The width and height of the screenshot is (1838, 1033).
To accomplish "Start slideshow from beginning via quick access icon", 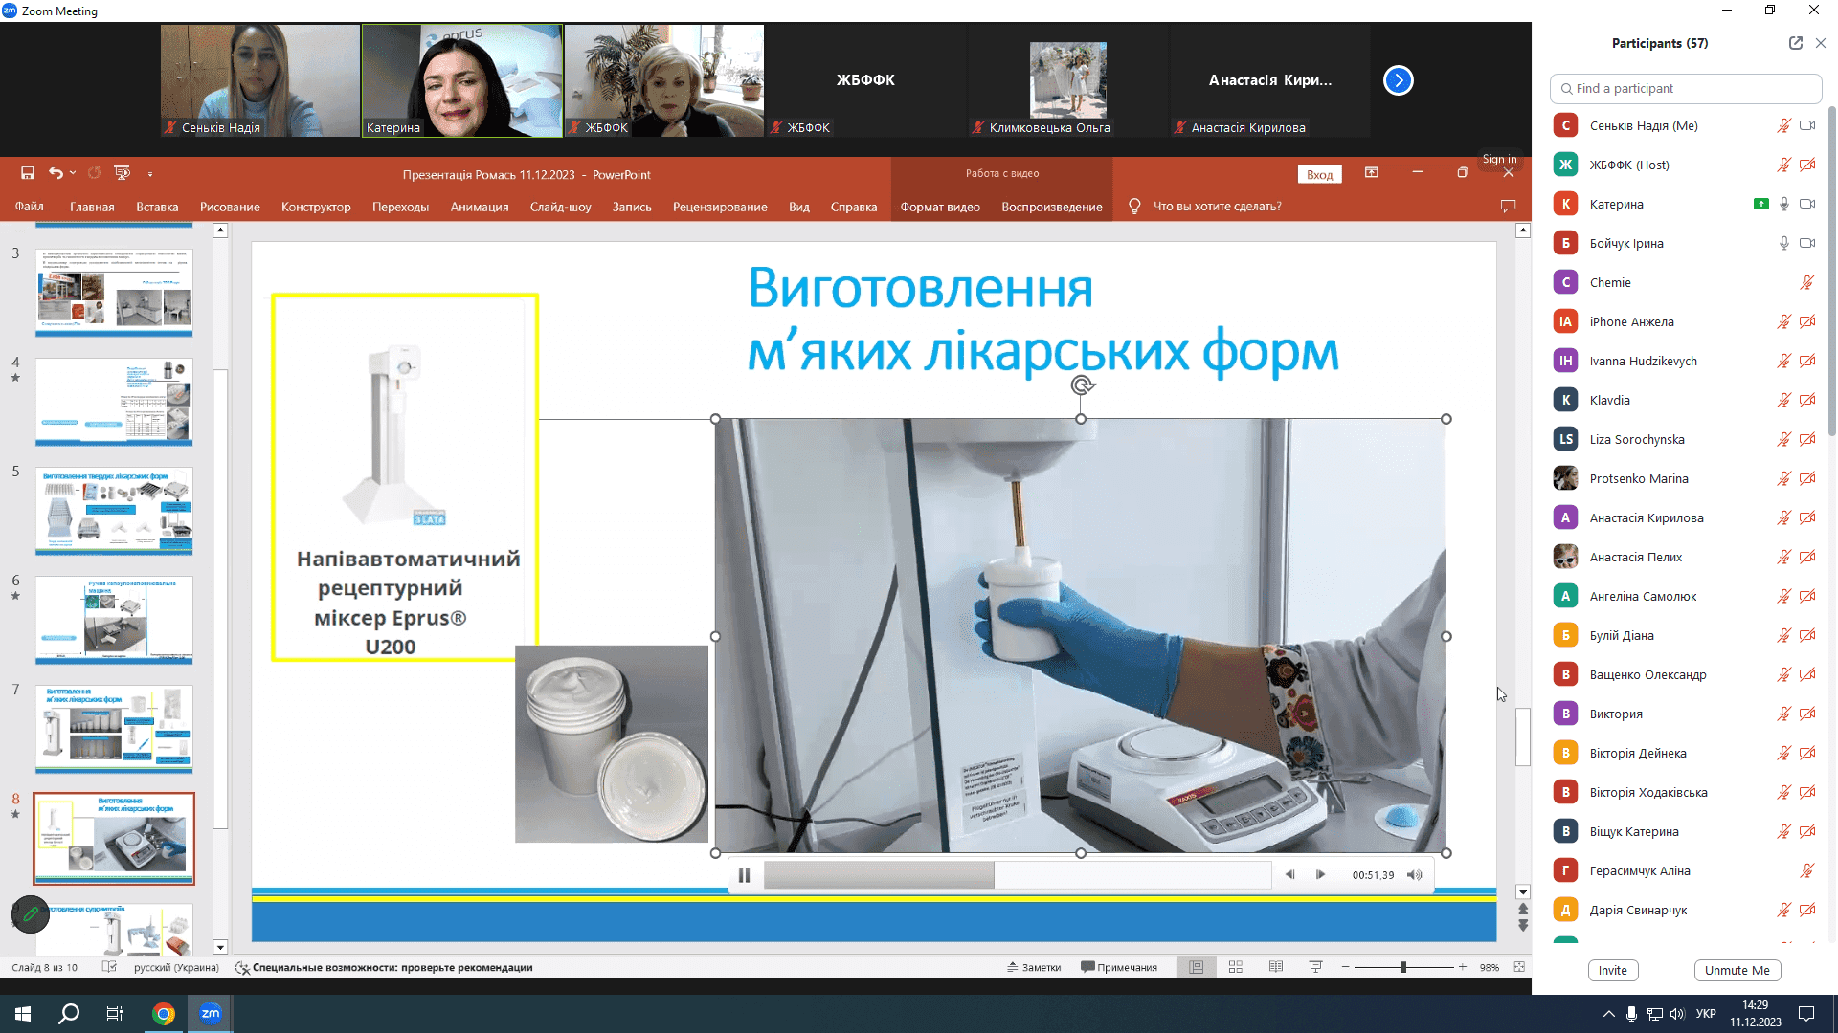I will 122,173.
